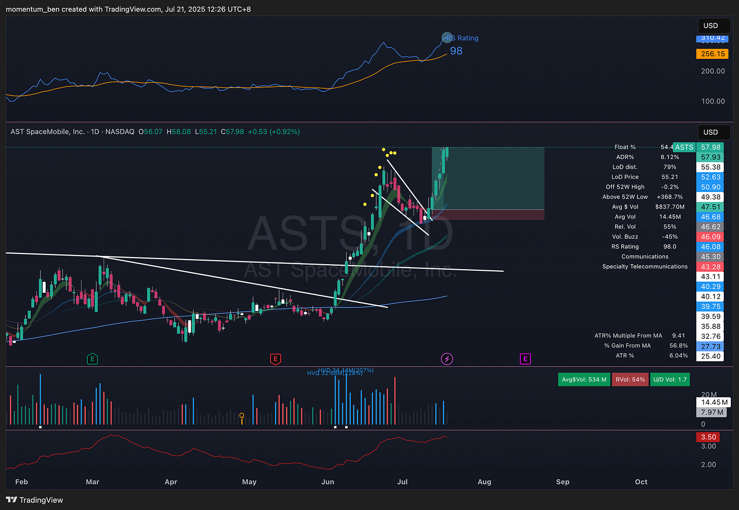Click the symbol title AST SpaceMobile, Inc.
This screenshot has height=510, width=739.
click(x=48, y=132)
